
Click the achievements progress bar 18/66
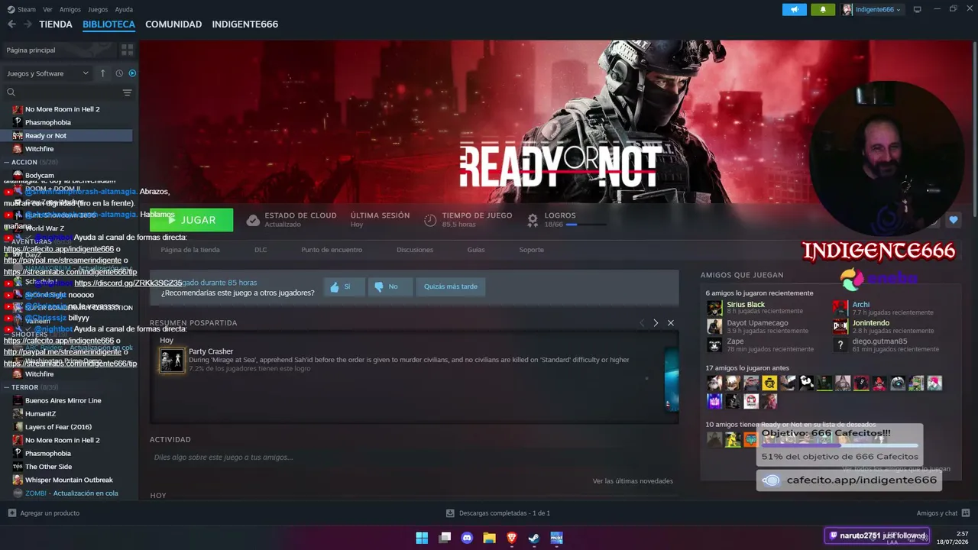(x=586, y=225)
